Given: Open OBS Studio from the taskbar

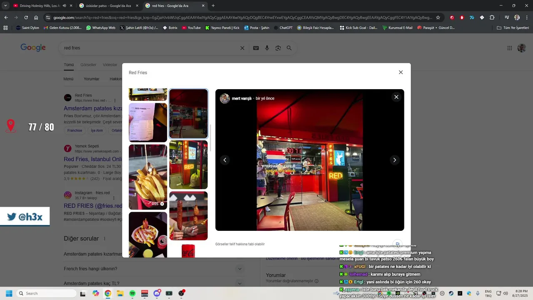Looking at the screenshot, I should [182, 293].
